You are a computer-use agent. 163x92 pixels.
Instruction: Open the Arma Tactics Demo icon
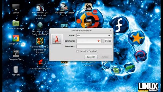coord(88,7)
